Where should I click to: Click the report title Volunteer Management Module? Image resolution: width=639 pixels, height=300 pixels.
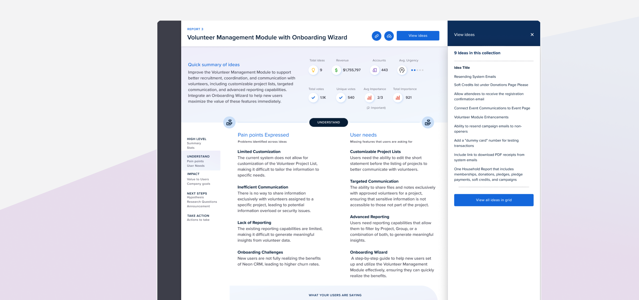[267, 37]
